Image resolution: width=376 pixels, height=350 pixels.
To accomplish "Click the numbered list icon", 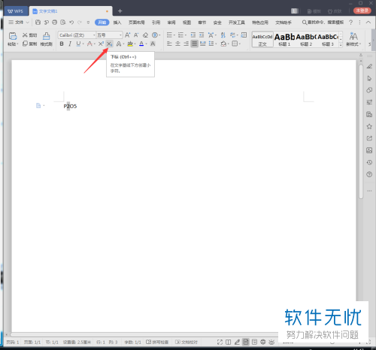I will pyautogui.click(x=181, y=35).
